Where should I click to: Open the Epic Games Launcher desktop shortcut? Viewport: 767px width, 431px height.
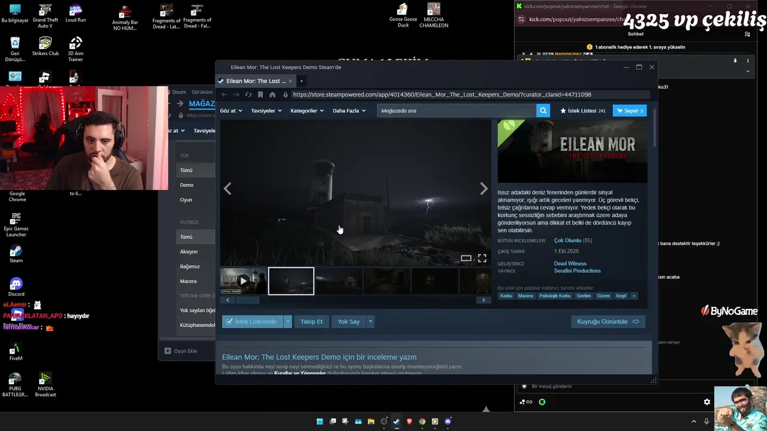click(x=16, y=224)
